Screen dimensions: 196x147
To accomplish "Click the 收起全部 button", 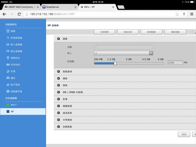I will (x=128, y=32).
